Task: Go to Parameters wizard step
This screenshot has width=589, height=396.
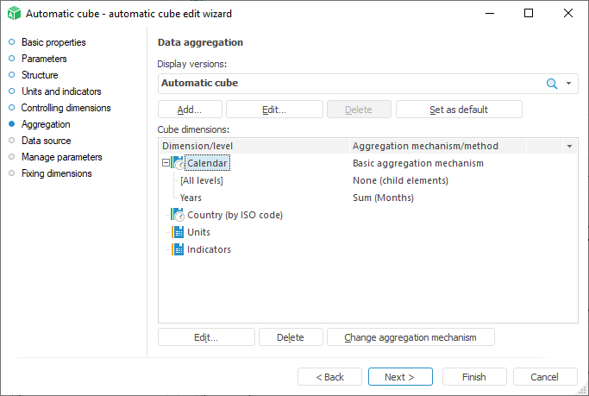Action: 44,59
